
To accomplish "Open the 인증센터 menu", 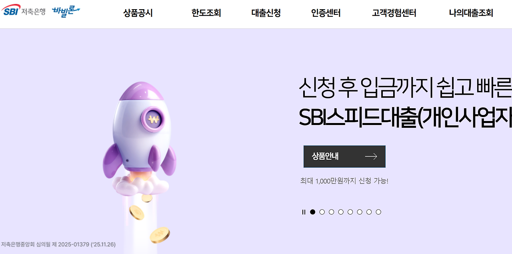I will (x=326, y=13).
